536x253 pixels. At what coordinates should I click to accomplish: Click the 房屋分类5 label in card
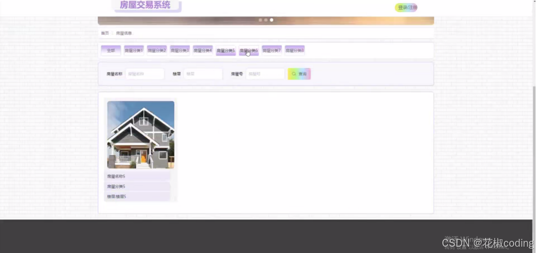click(116, 186)
